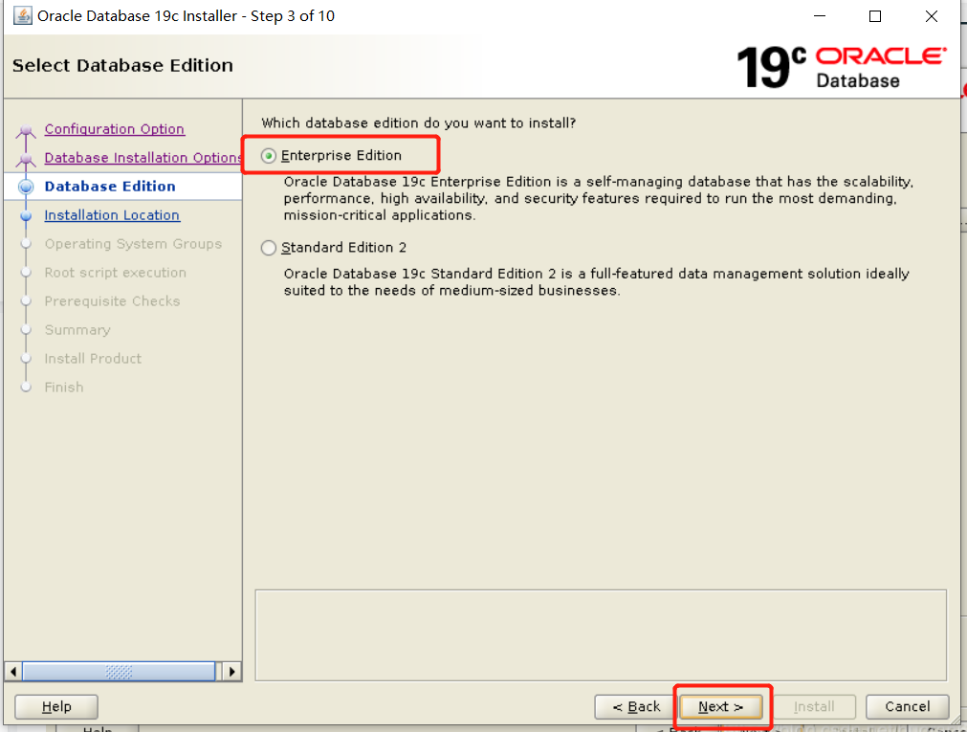
Task: Click the Prerequisite Checks step text
Action: [x=112, y=301]
